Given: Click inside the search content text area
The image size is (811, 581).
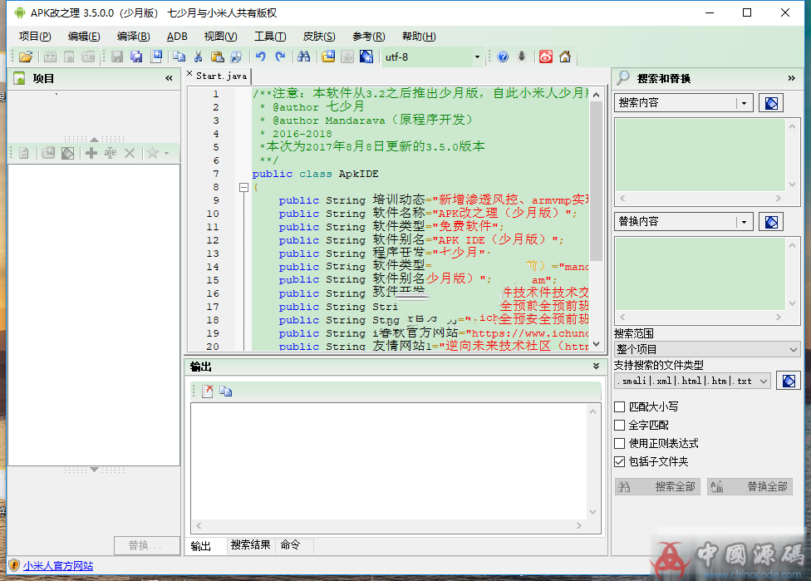Looking at the screenshot, I should 700,155.
